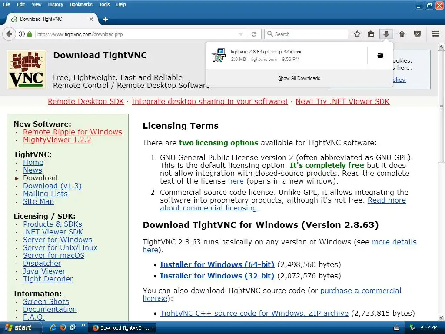Open Server for Unix/Linux link
Screen dimensions: 445x334
[60, 247]
